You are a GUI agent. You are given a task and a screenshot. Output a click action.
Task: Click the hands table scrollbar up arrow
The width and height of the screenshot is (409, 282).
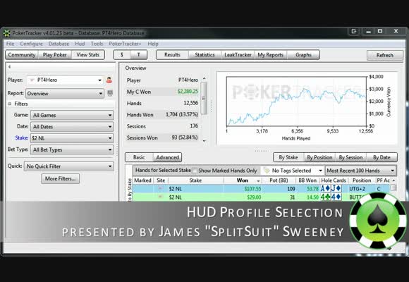[393, 180]
